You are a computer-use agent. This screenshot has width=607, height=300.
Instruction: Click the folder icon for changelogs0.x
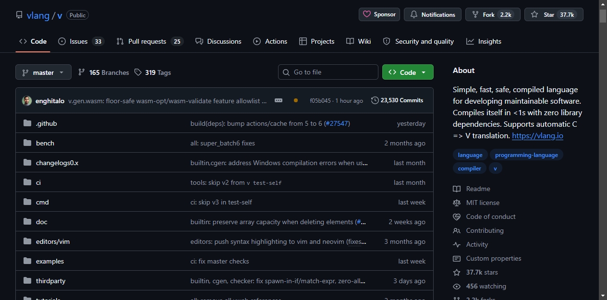[x=27, y=163]
